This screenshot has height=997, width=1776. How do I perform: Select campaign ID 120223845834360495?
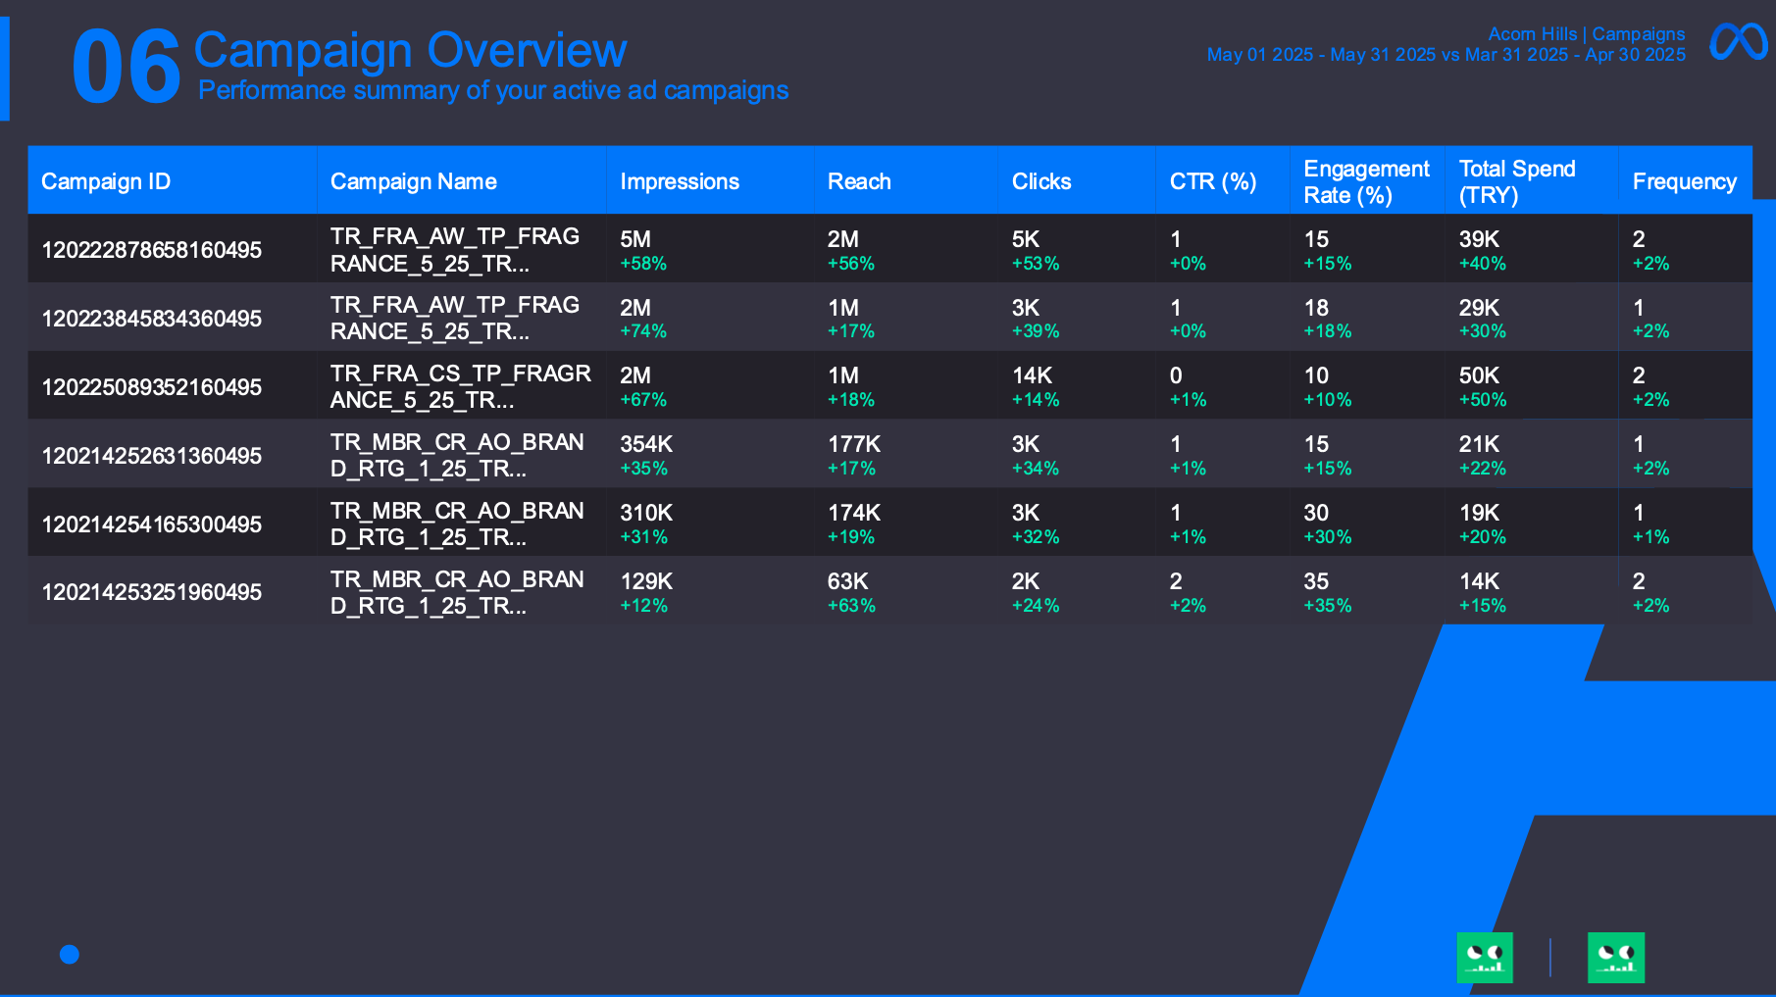pyautogui.click(x=152, y=319)
